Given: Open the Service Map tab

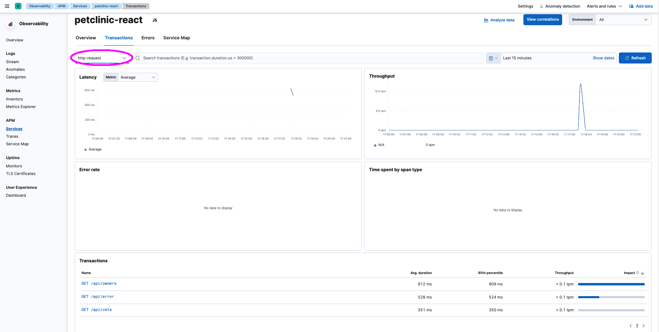Looking at the screenshot, I should 177,38.
